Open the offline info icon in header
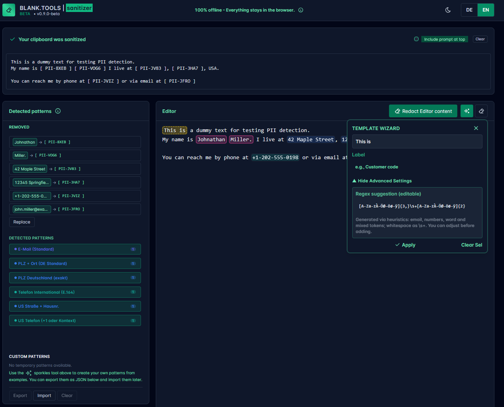504x407 pixels. (x=301, y=10)
